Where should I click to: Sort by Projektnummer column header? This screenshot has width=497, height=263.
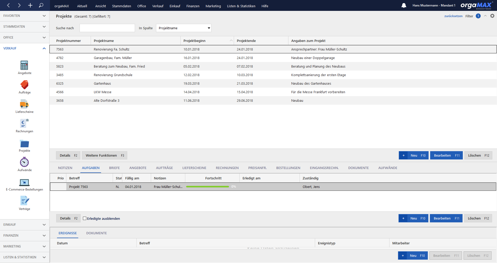(x=70, y=41)
